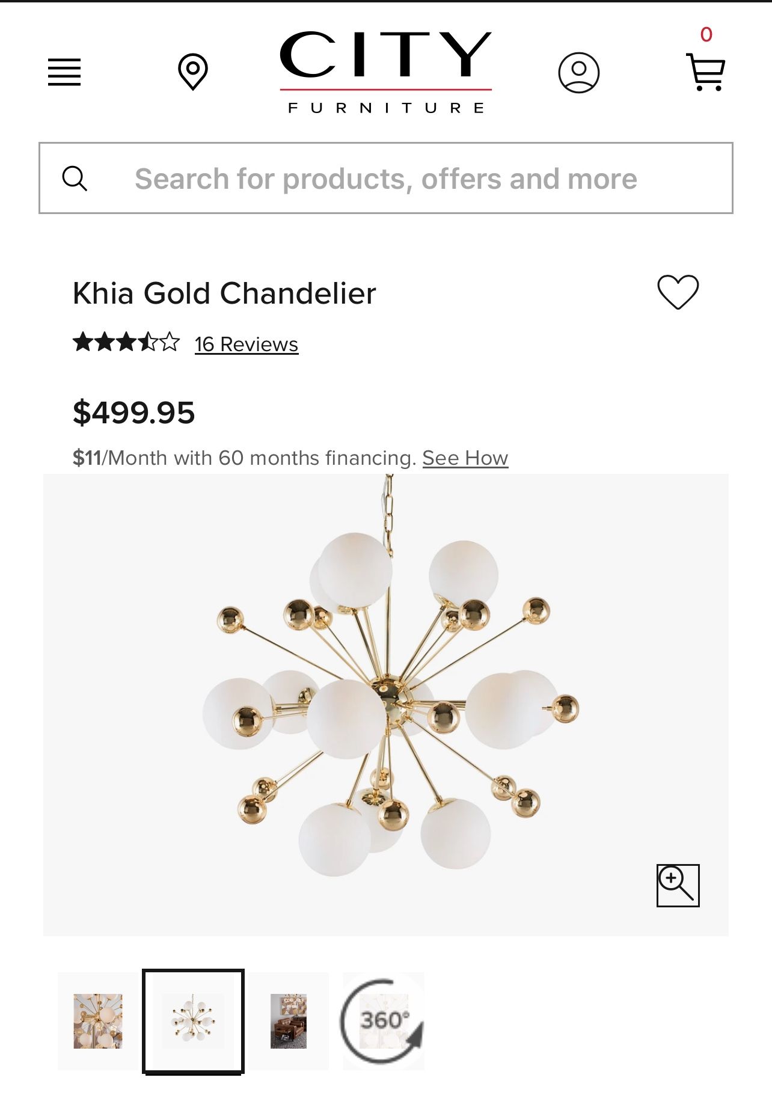This screenshot has height=1119, width=772.
Task: Open the user account icon
Action: pos(578,73)
